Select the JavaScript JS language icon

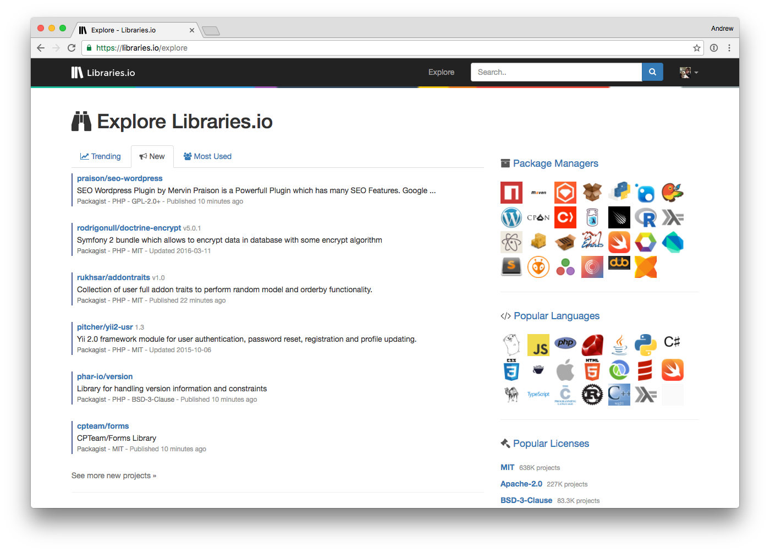point(538,345)
